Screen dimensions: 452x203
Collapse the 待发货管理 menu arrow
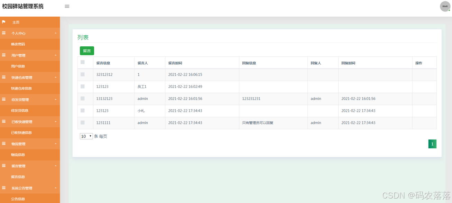coord(56,100)
